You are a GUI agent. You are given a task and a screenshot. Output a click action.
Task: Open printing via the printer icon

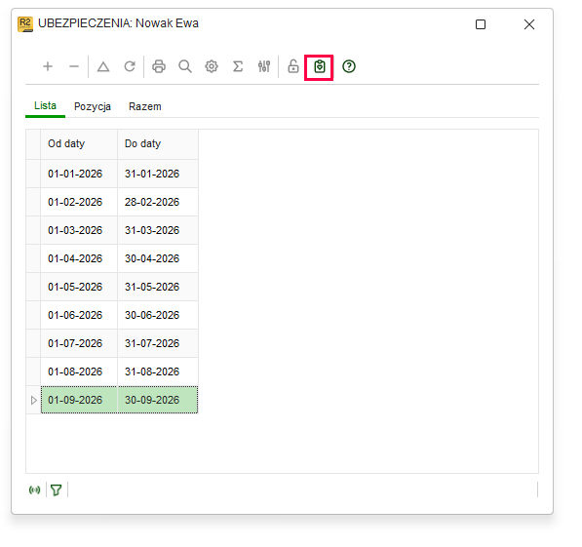pyautogui.click(x=159, y=67)
